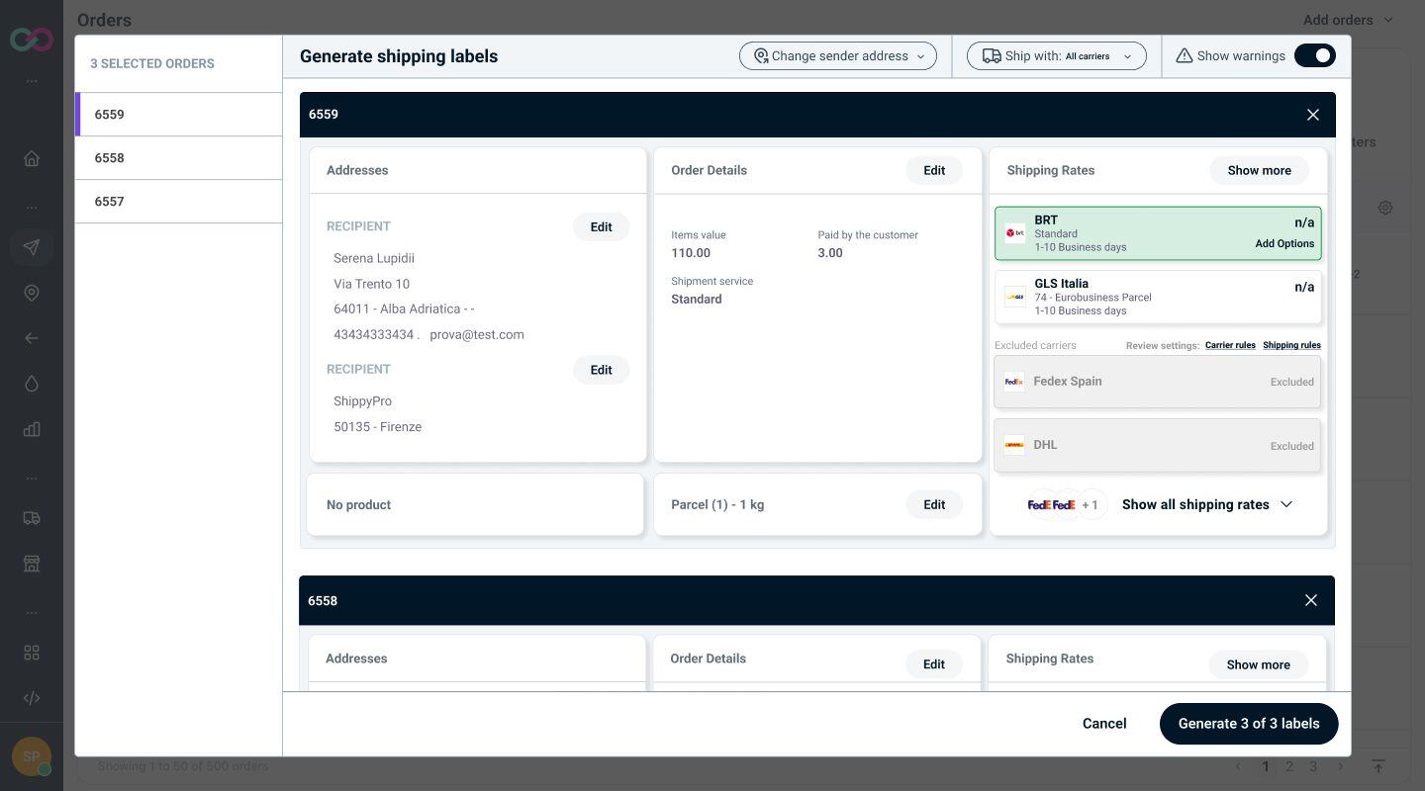Select the GLS Italia Eurobusiness Parcel rate

(1158, 297)
